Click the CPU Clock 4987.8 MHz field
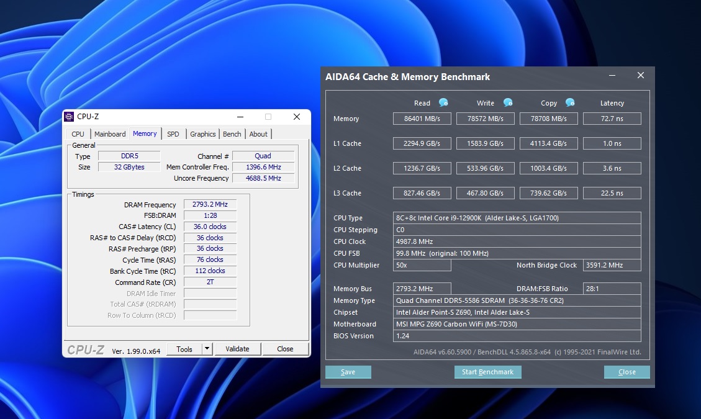This screenshot has width=701, height=419. (517, 241)
